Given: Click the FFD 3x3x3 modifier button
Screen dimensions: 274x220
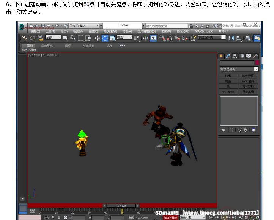Looking at the screenshot, I should click(x=228, y=92).
